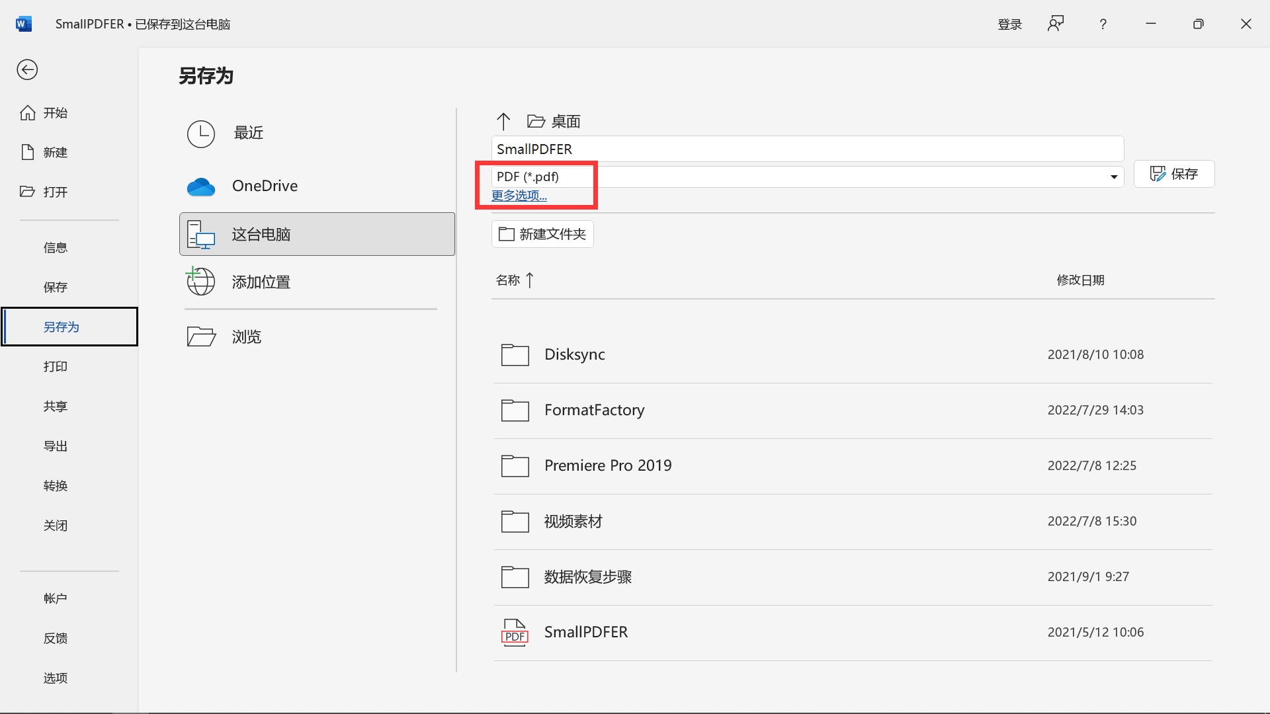
Task: Click the New Folder button
Action: tap(542, 234)
